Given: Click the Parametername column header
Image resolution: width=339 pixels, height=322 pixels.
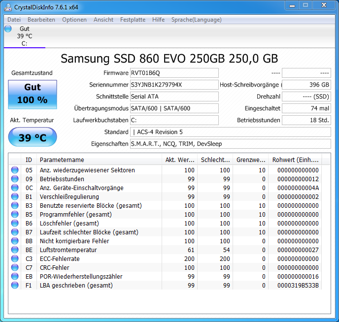Looking at the screenshot, I should click(99, 160).
